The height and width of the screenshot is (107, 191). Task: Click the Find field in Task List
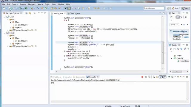click(x=174, y=25)
